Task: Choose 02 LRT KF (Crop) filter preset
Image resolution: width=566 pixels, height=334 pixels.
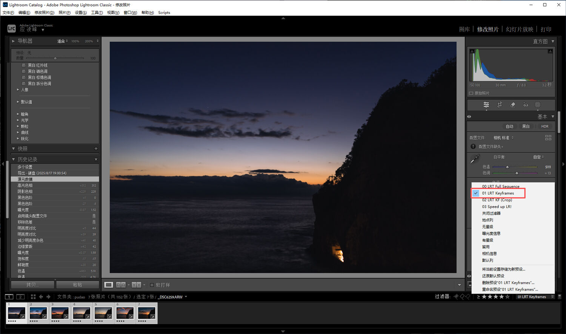Action: point(497,200)
